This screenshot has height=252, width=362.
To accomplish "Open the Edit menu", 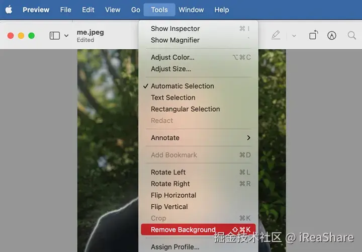I will point(88,10).
